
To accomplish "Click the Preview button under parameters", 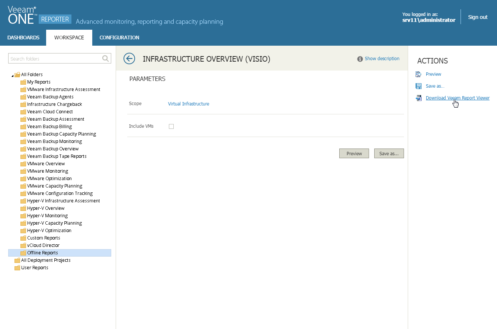I will (354, 153).
